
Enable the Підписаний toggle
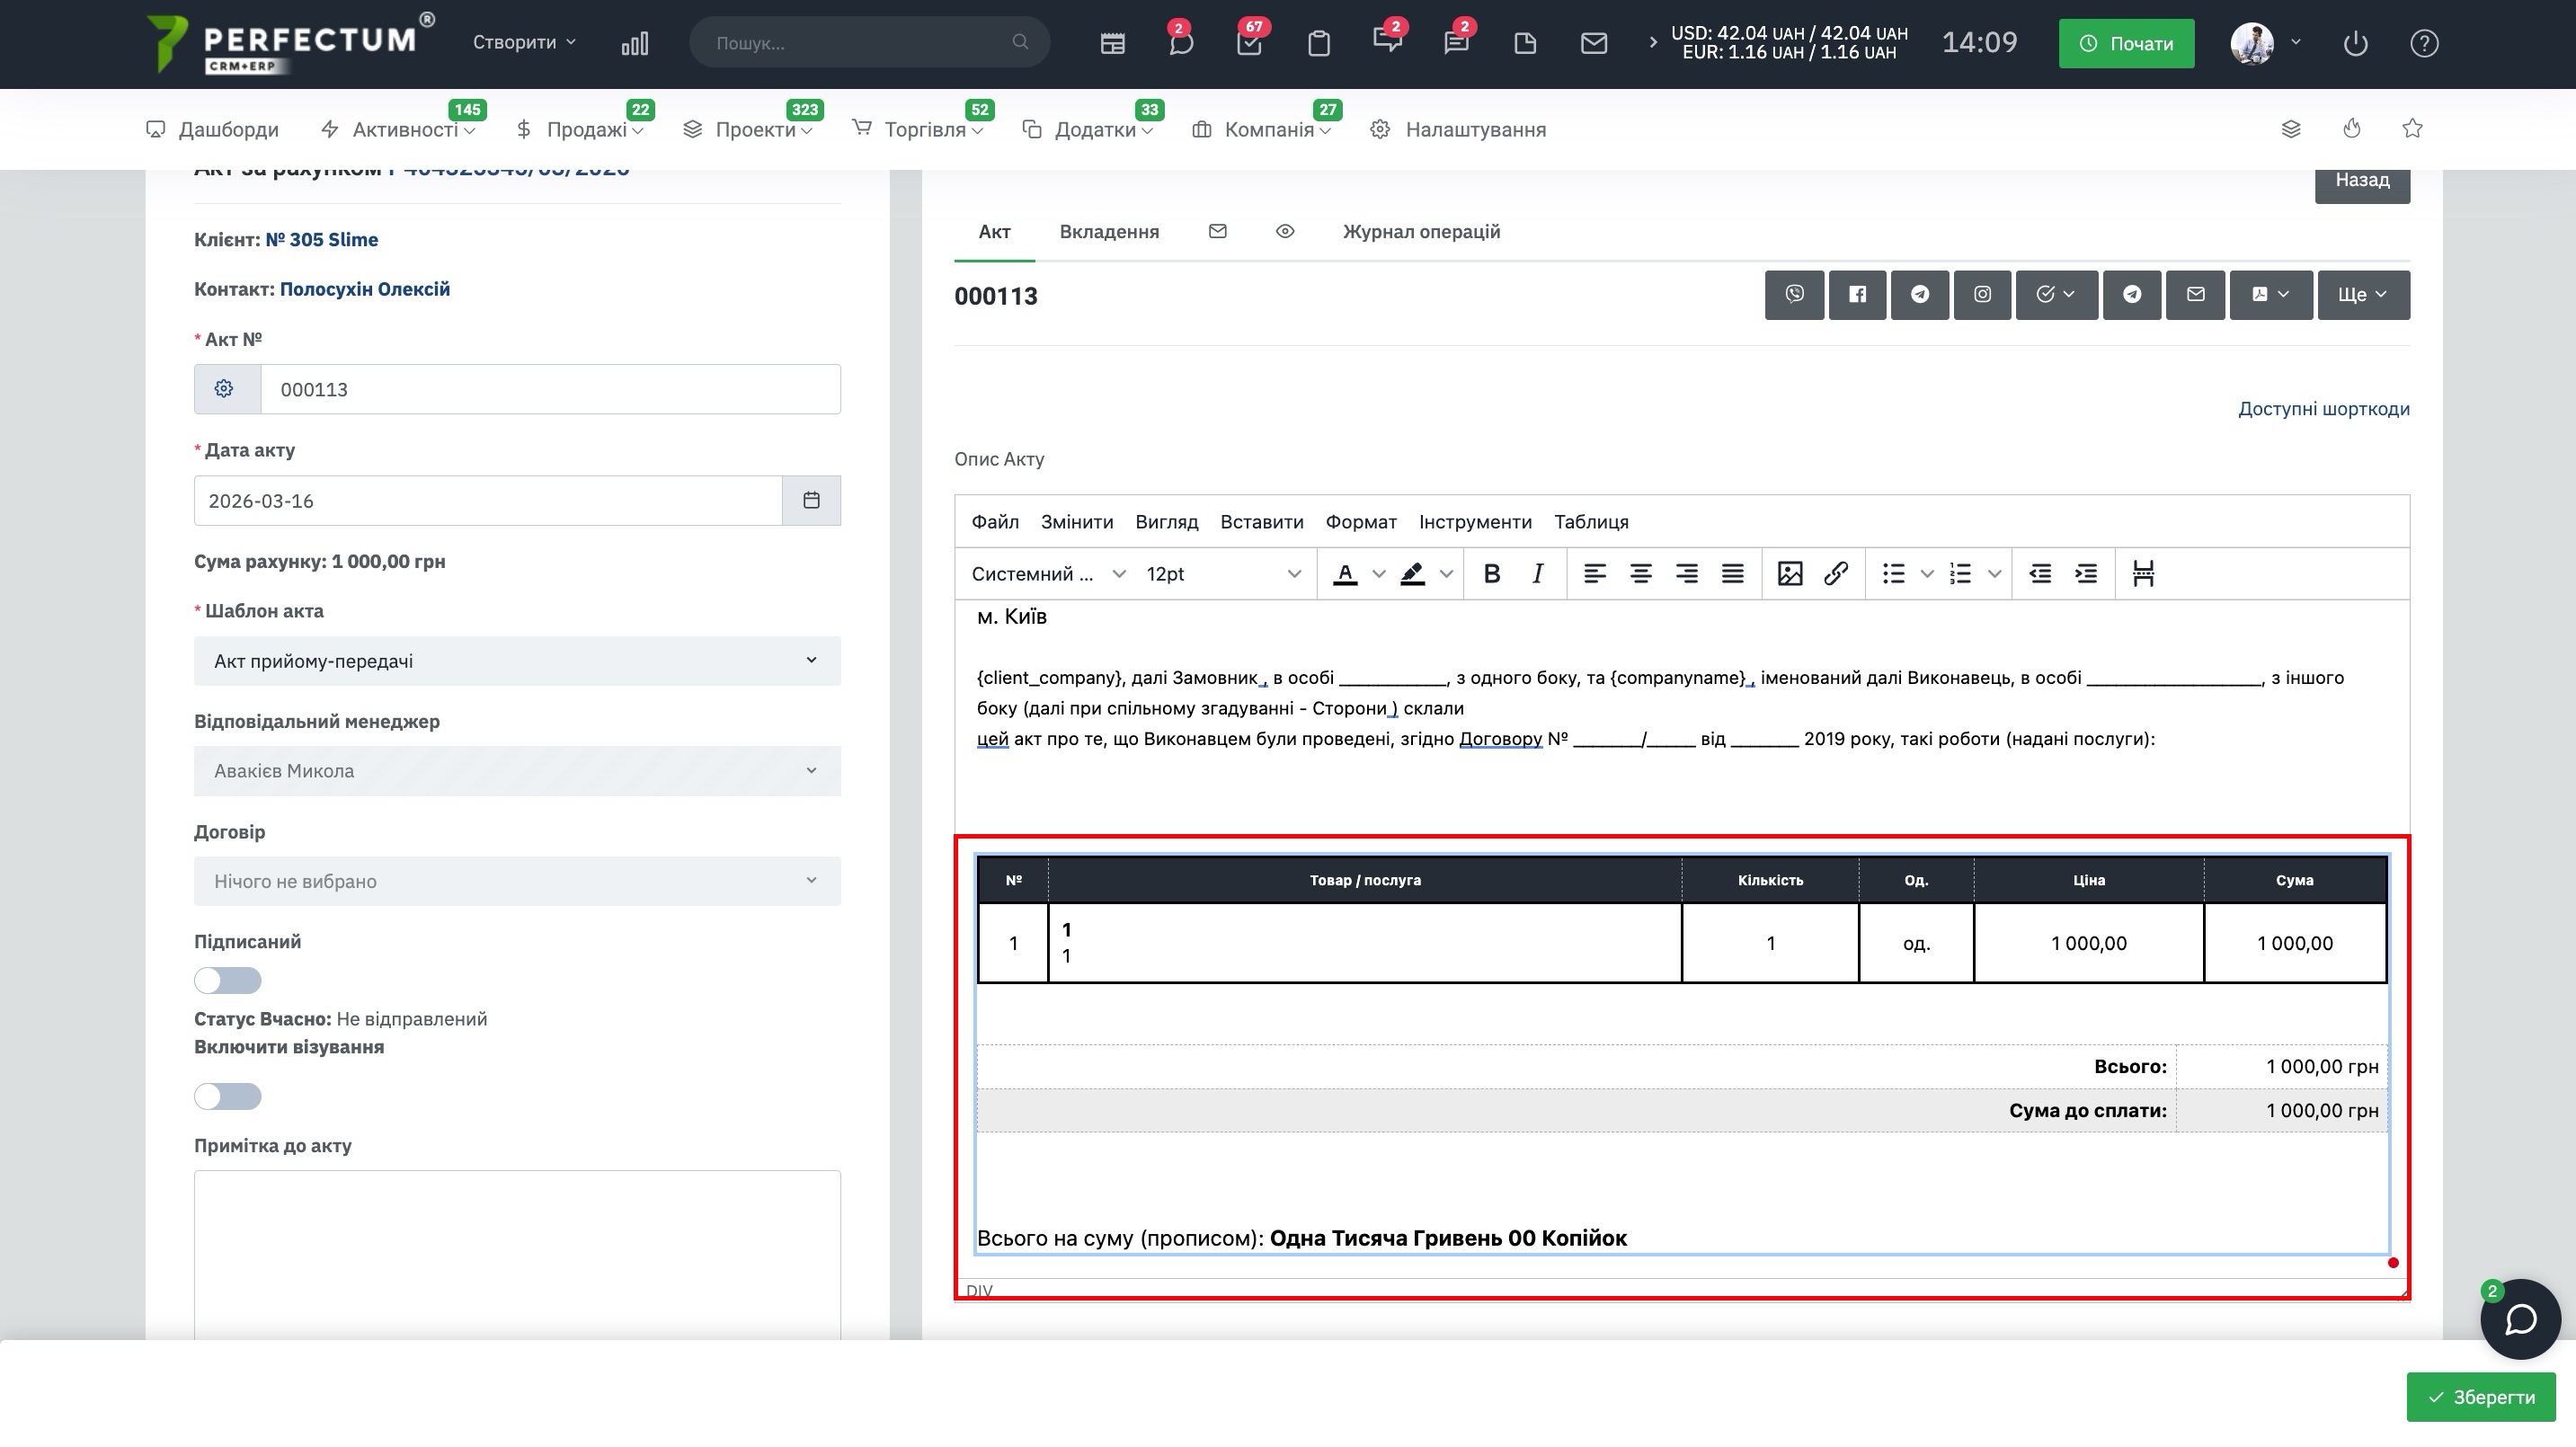pos(228,980)
